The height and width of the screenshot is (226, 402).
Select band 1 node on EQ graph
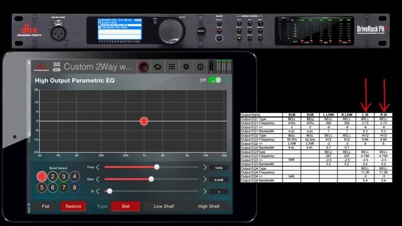144,121
